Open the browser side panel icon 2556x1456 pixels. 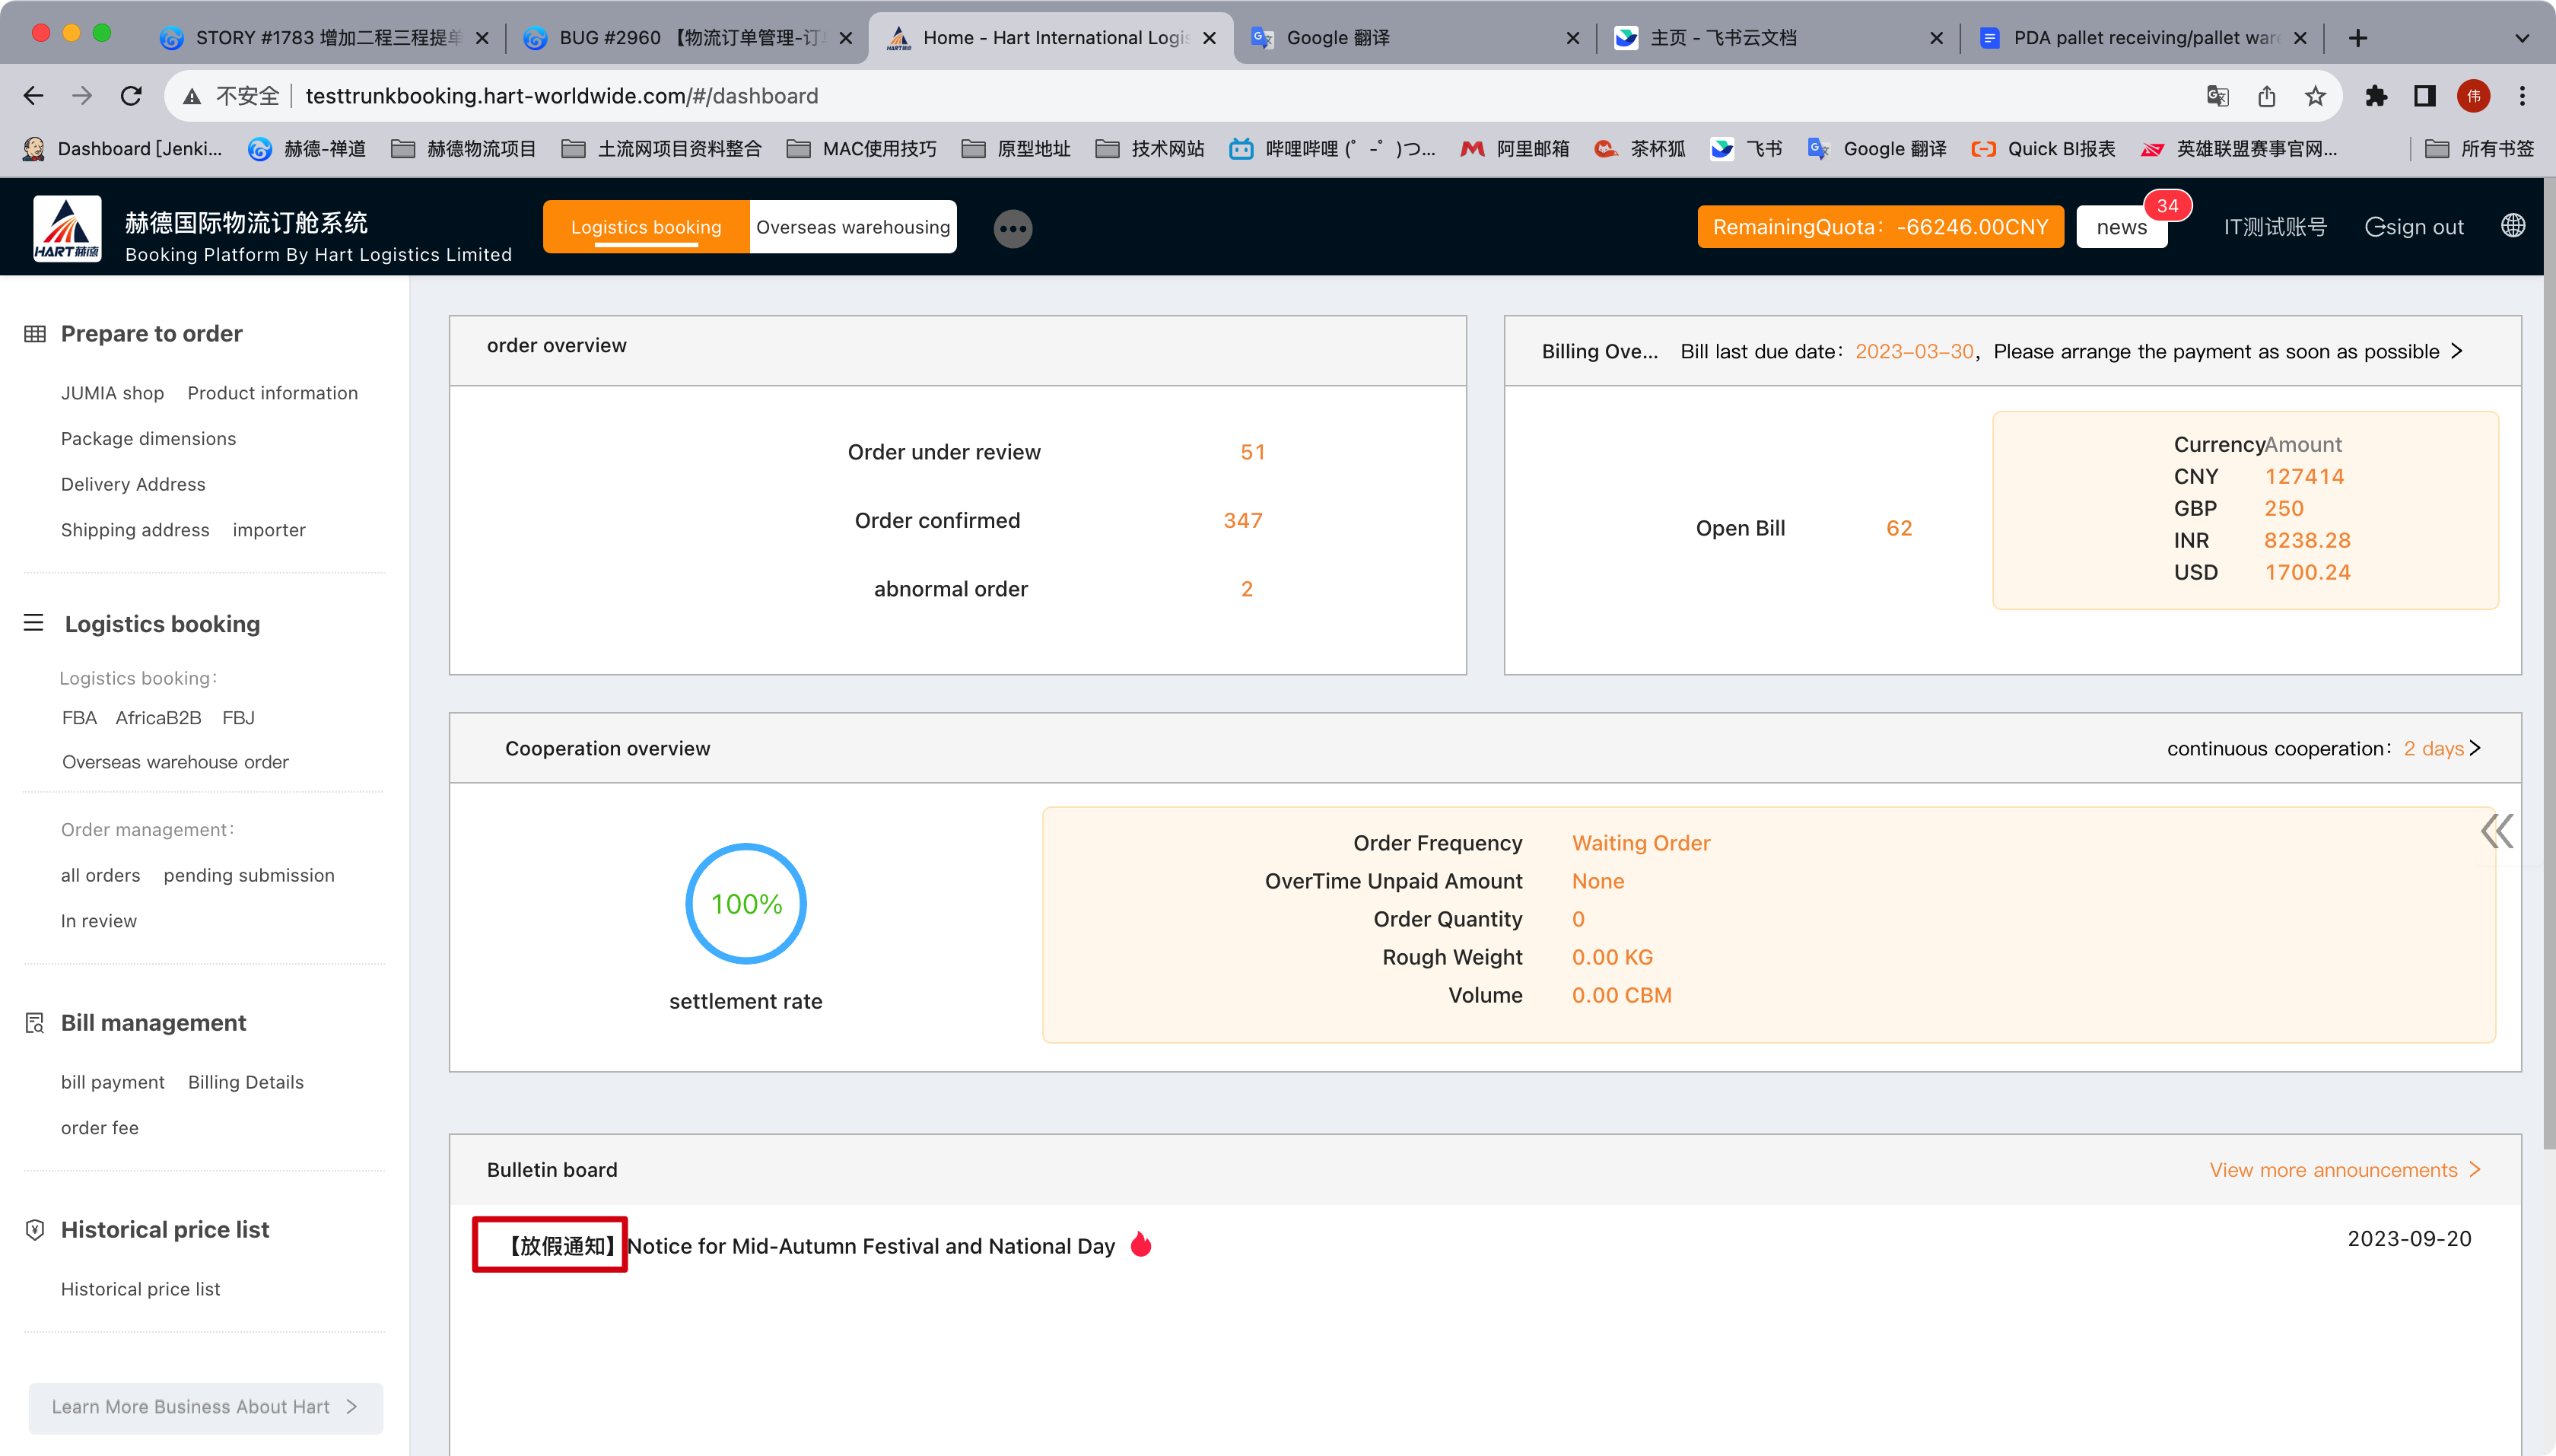click(x=2424, y=96)
